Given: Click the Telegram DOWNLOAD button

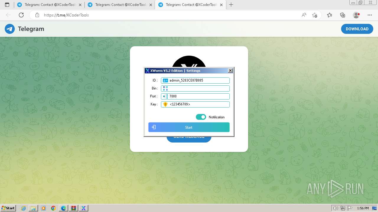Looking at the screenshot, I should [357, 29].
